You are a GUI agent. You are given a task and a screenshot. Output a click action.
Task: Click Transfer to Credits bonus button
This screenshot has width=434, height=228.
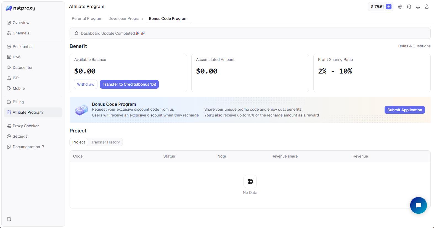pyautogui.click(x=129, y=84)
